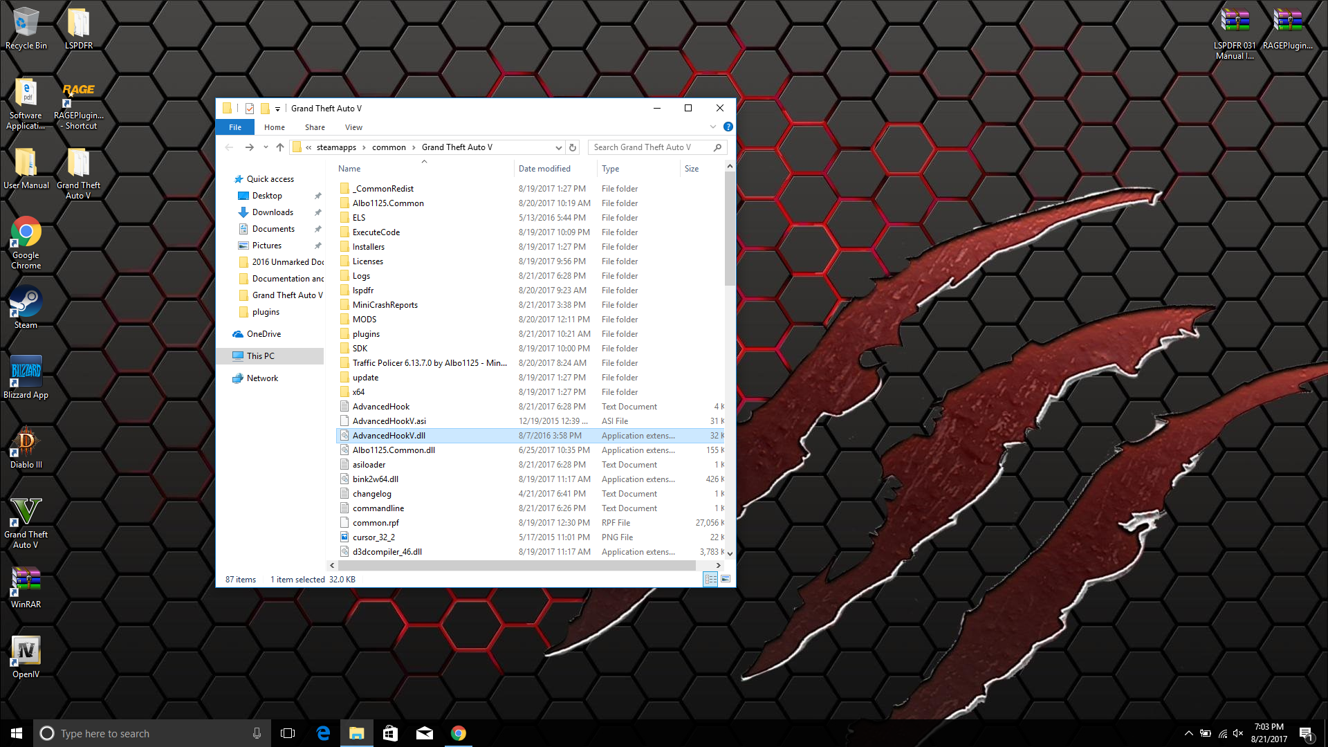This screenshot has width=1328, height=747.
Task: Click the Search Grand Theft Auto V field
Action: 650,147
